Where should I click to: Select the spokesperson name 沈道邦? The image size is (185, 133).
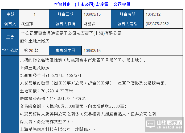pos(27,24)
